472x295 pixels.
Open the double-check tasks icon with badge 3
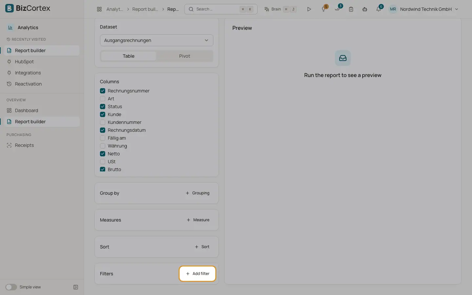click(x=338, y=9)
